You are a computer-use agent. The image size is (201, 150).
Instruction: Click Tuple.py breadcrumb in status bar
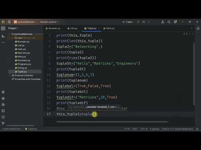point(31,129)
